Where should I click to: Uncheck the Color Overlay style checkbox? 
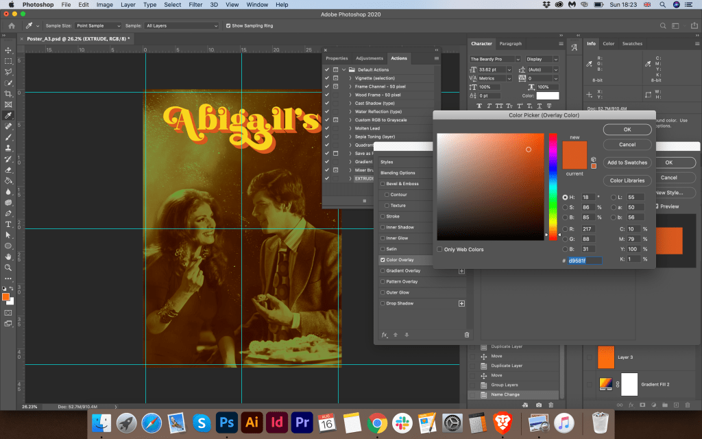click(x=383, y=260)
